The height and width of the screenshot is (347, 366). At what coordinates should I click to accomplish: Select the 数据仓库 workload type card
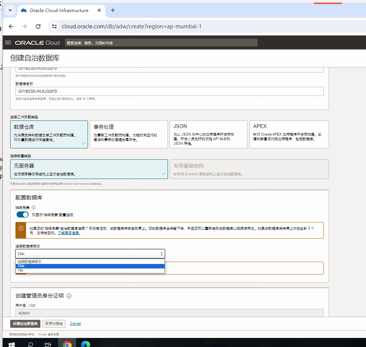click(49, 134)
